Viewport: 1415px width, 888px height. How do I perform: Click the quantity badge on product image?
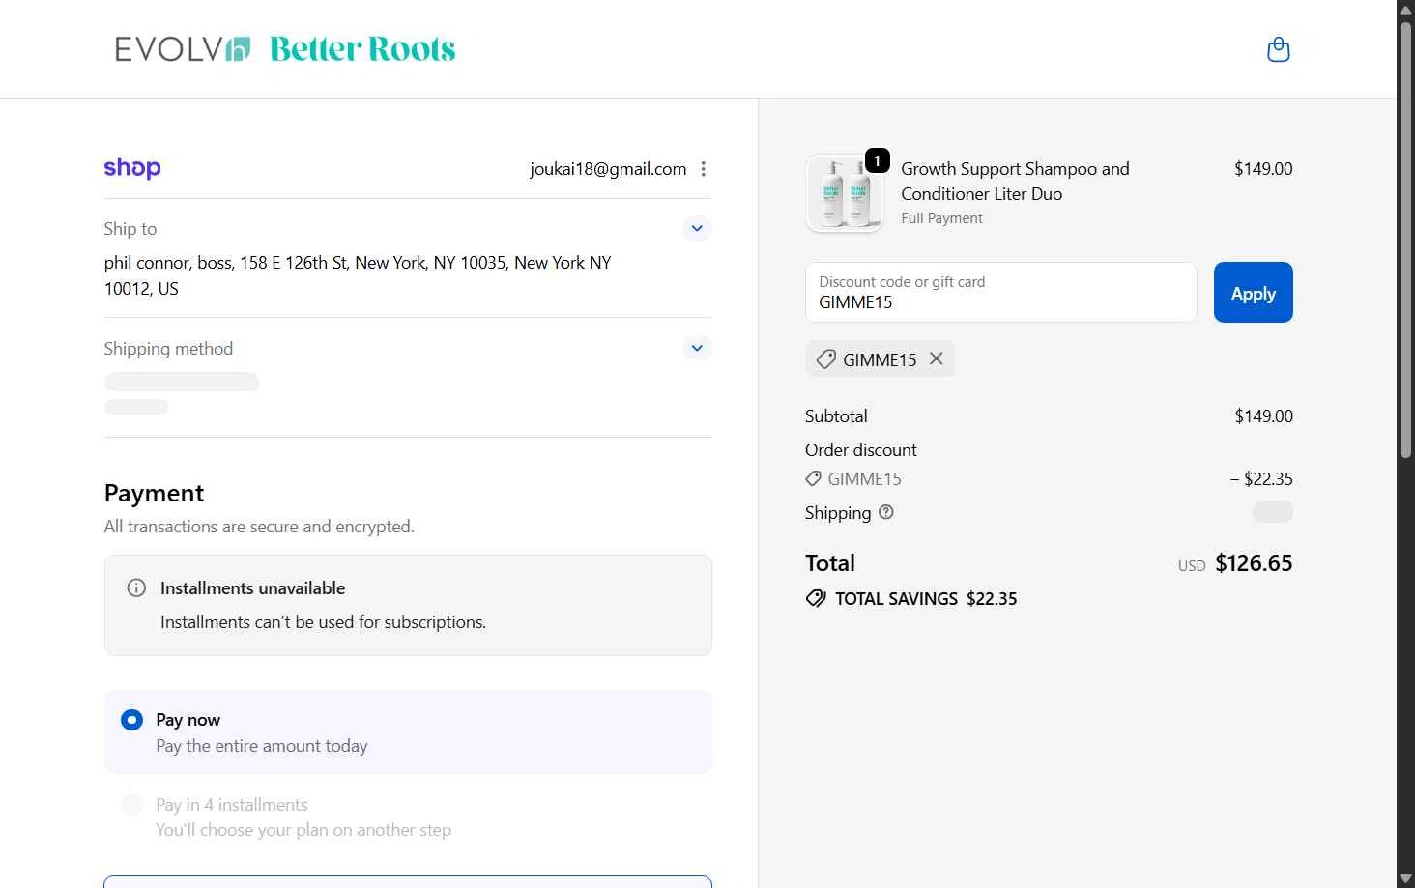coord(877,160)
